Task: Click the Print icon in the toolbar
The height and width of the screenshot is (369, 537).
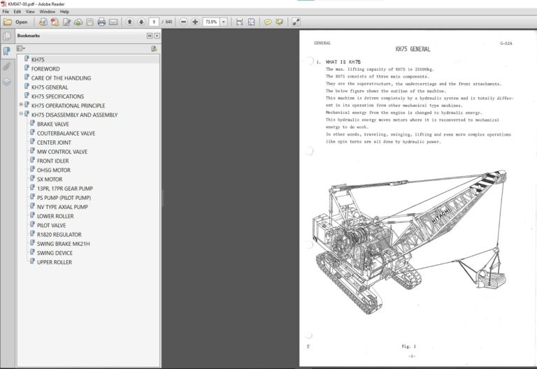Action: coord(101,22)
